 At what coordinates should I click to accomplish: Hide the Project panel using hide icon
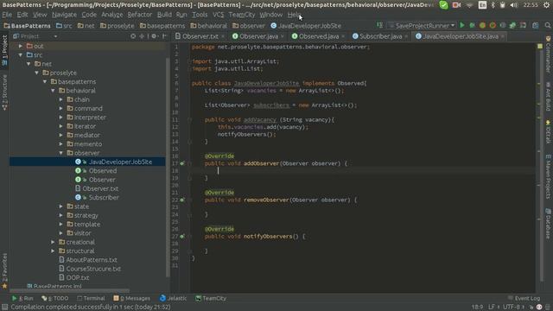(164, 36)
